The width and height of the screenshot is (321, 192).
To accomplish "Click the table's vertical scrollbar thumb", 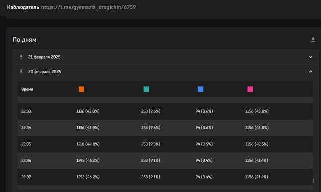I will (x=313, y=181).
